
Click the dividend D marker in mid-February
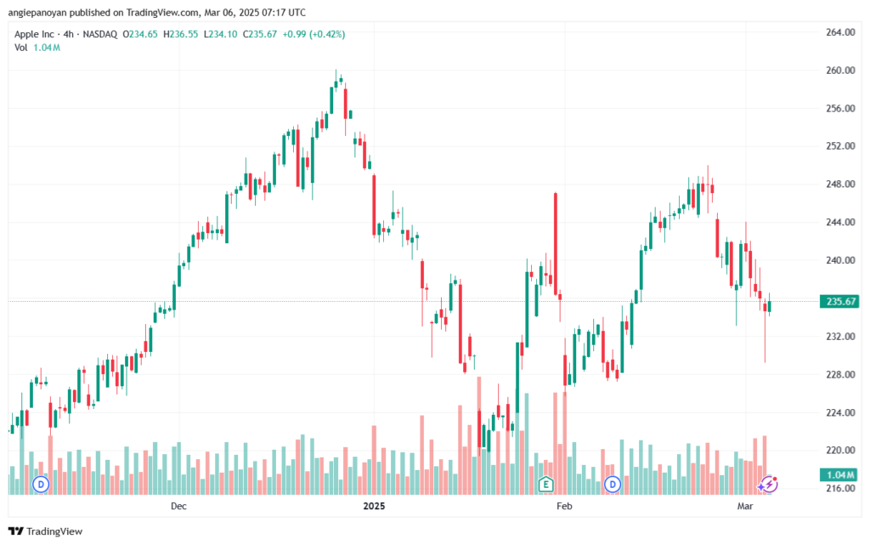(x=613, y=484)
